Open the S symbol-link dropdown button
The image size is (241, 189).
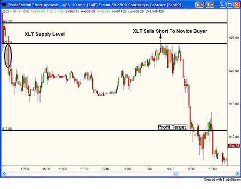[x=199, y=5]
